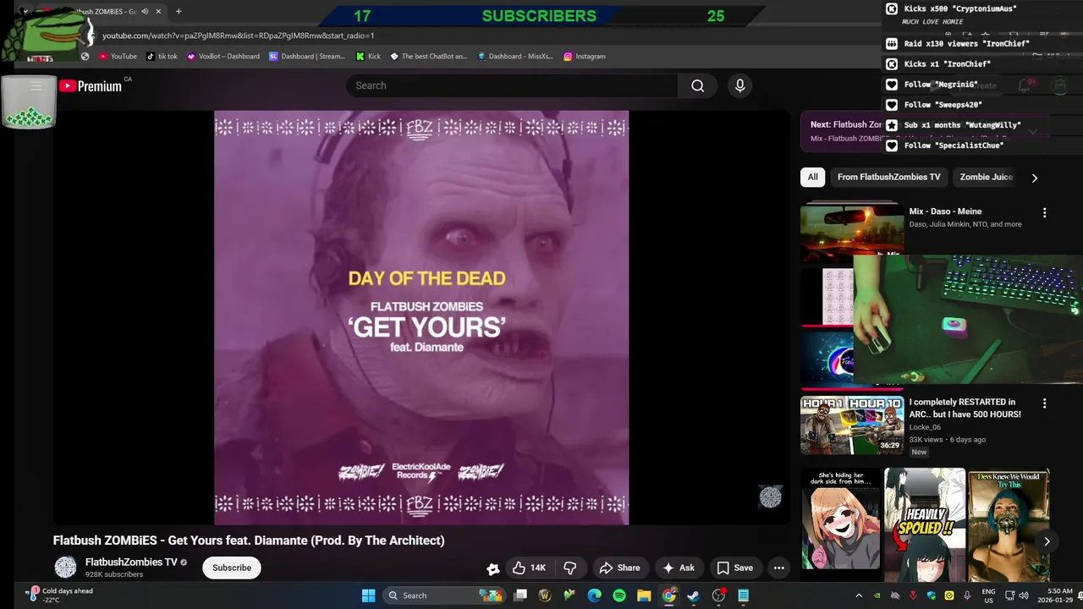Image resolution: width=1083 pixels, height=609 pixels.
Task: Open the Share dialog for this video
Action: [620, 568]
